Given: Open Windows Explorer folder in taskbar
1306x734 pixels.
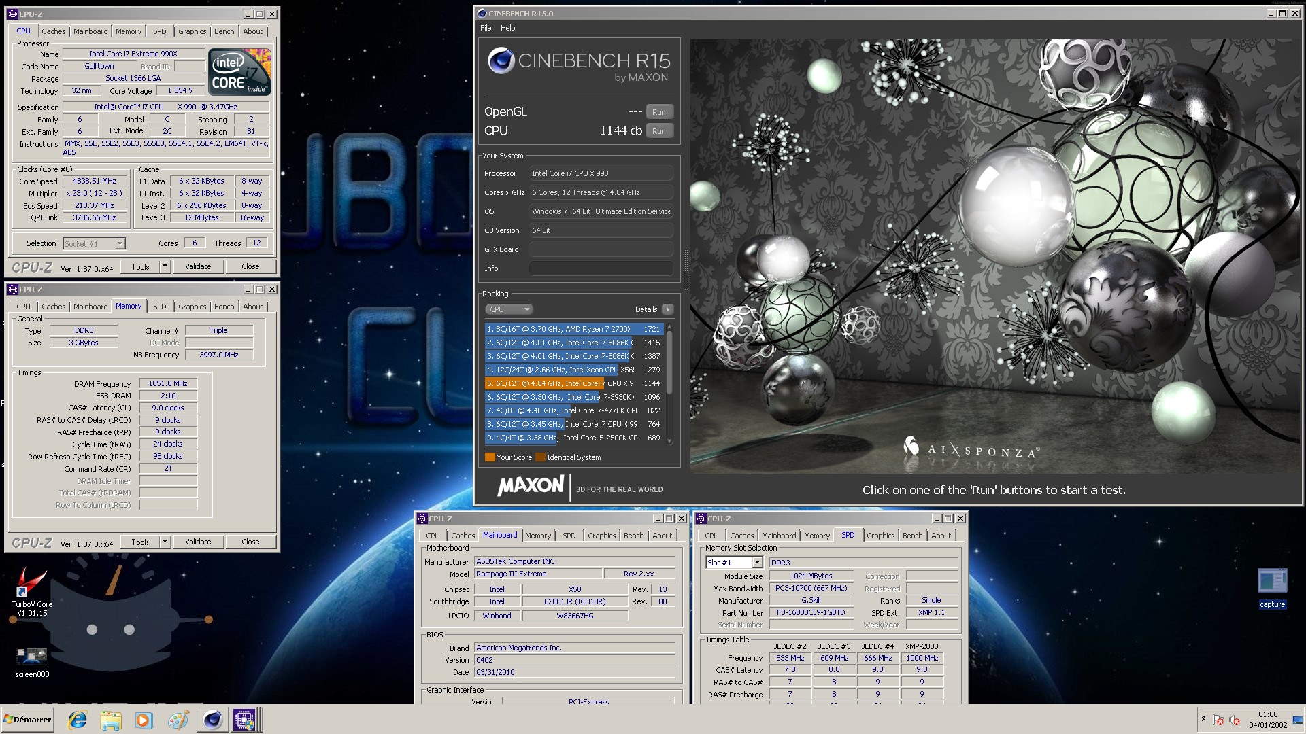Looking at the screenshot, I should pyautogui.click(x=111, y=720).
